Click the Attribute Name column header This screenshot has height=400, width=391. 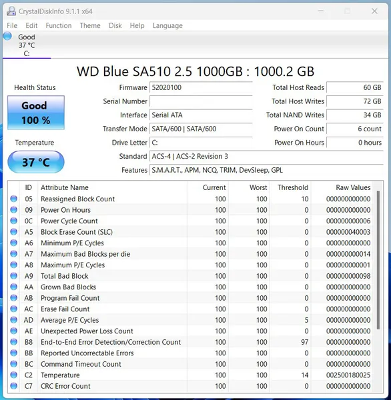pyautogui.click(x=112, y=187)
